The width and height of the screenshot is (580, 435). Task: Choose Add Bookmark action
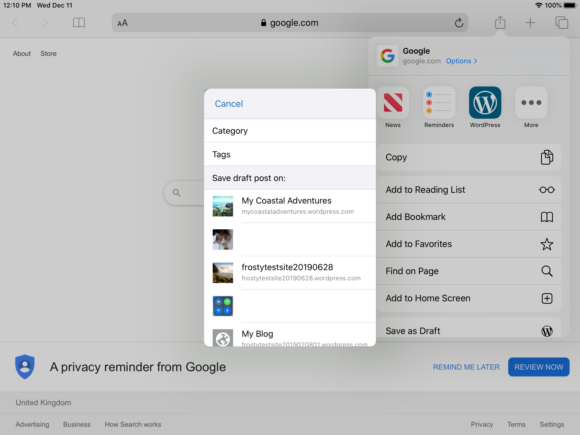pyautogui.click(x=469, y=217)
